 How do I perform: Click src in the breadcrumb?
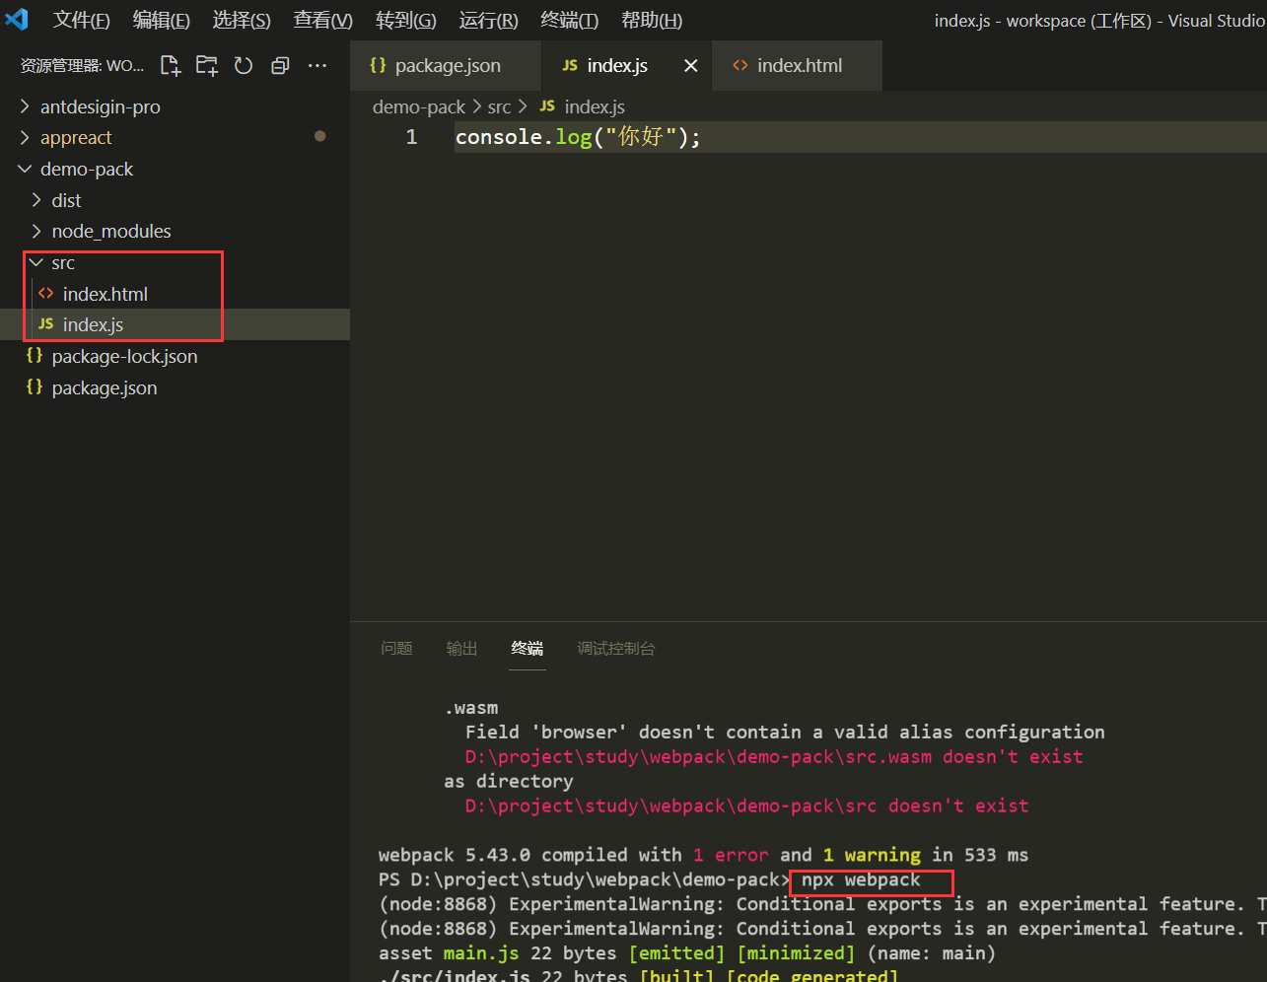pyautogui.click(x=499, y=106)
